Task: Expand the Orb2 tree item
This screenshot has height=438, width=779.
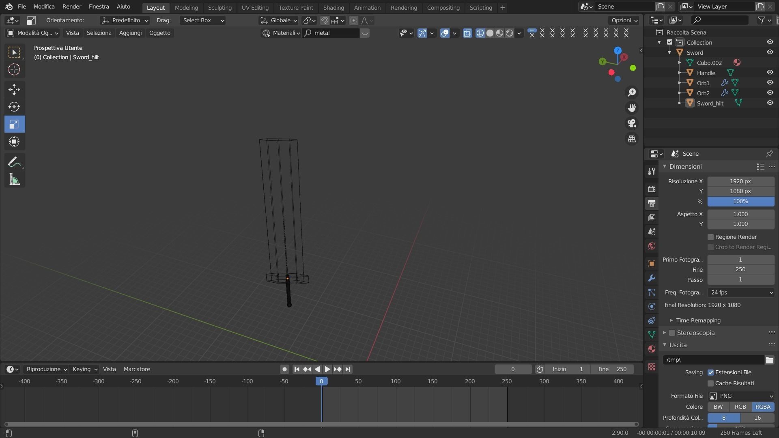Action: click(x=680, y=93)
